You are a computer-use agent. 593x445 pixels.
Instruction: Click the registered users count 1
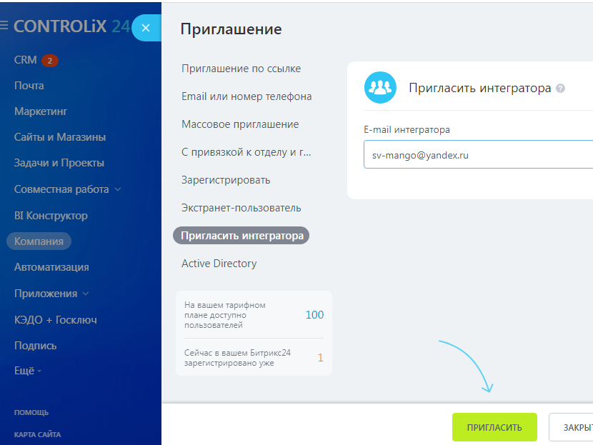(320, 358)
